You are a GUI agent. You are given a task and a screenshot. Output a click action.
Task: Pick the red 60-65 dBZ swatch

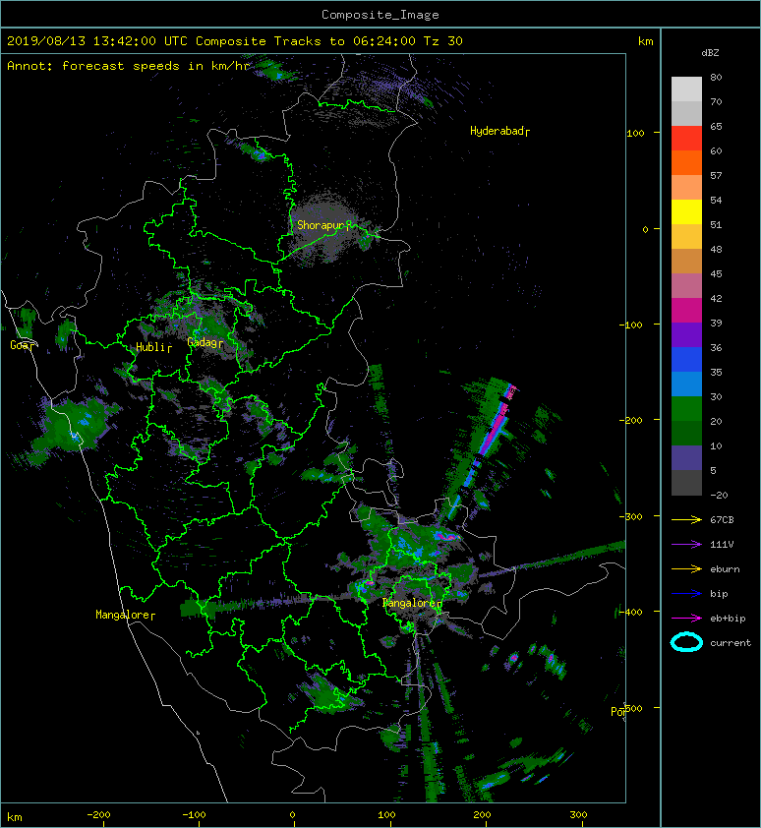point(686,139)
